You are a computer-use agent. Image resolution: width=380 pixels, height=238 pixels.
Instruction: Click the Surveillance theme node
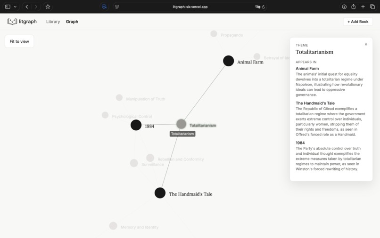(x=134, y=163)
